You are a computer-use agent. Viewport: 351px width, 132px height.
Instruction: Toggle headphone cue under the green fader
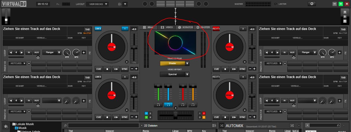point(158,105)
